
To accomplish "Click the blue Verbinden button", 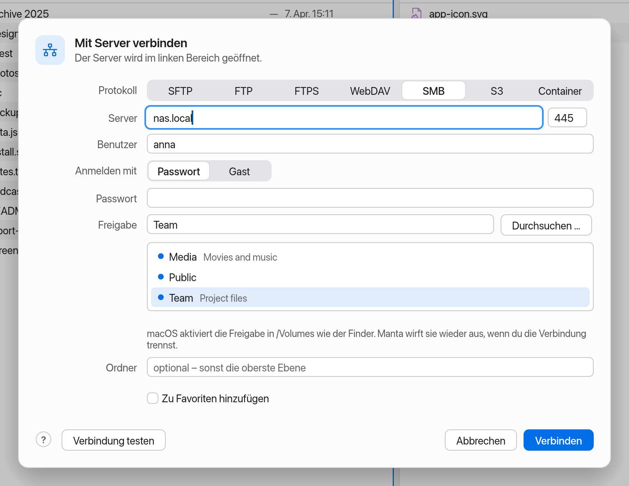I will 558,440.
